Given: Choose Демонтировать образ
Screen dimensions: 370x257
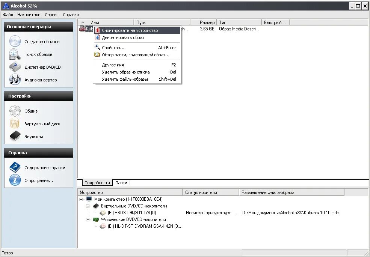Looking at the screenshot, I should click(x=137, y=37).
